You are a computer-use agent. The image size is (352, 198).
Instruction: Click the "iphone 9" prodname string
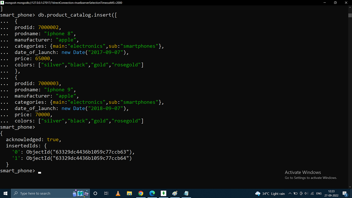coord(59,90)
